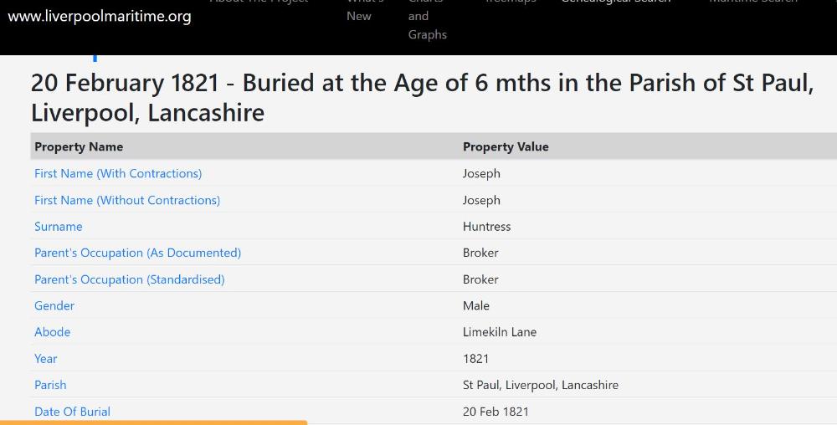
Task: Click the St Paul, Liverpool parish value
Action: point(541,385)
